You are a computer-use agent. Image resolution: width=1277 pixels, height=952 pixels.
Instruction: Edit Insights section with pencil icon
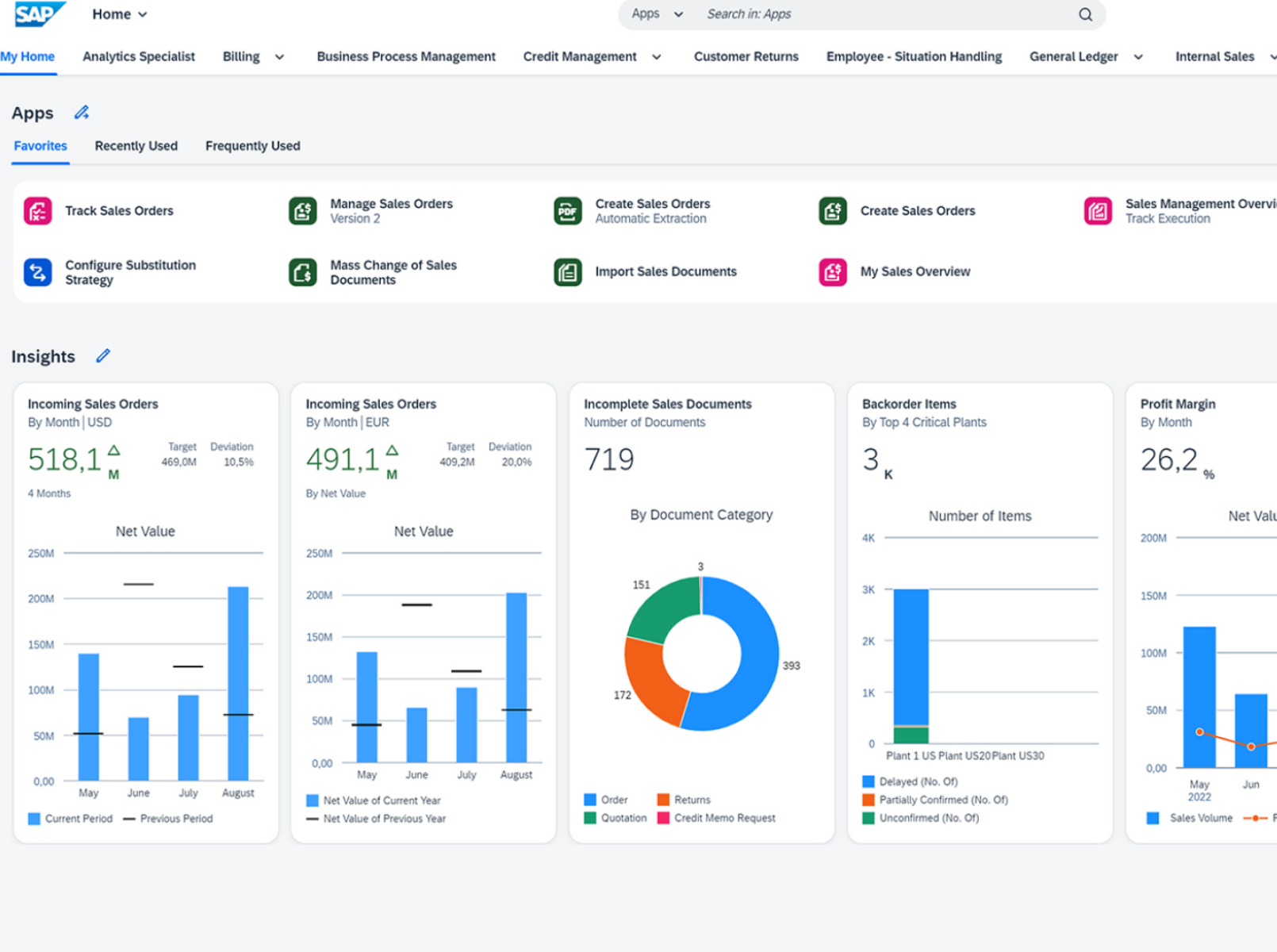[x=103, y=355]
